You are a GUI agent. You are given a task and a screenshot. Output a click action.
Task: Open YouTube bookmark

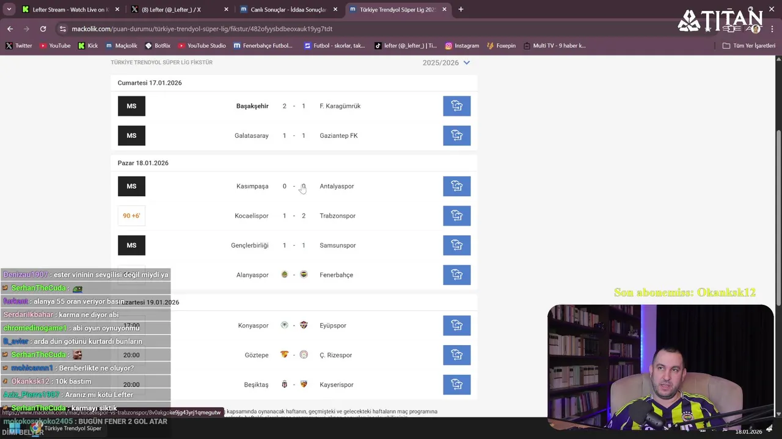(x=55, y=46)
